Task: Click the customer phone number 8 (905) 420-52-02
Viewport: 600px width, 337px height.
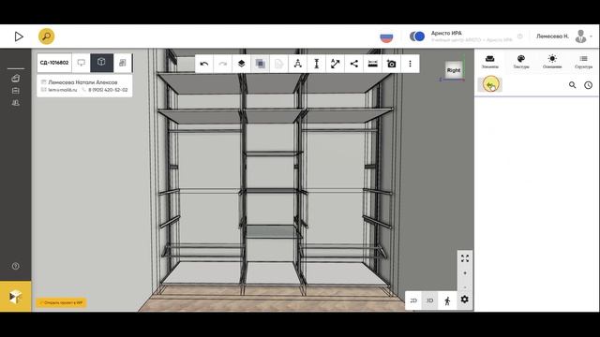Action: (x=108, y=90)
